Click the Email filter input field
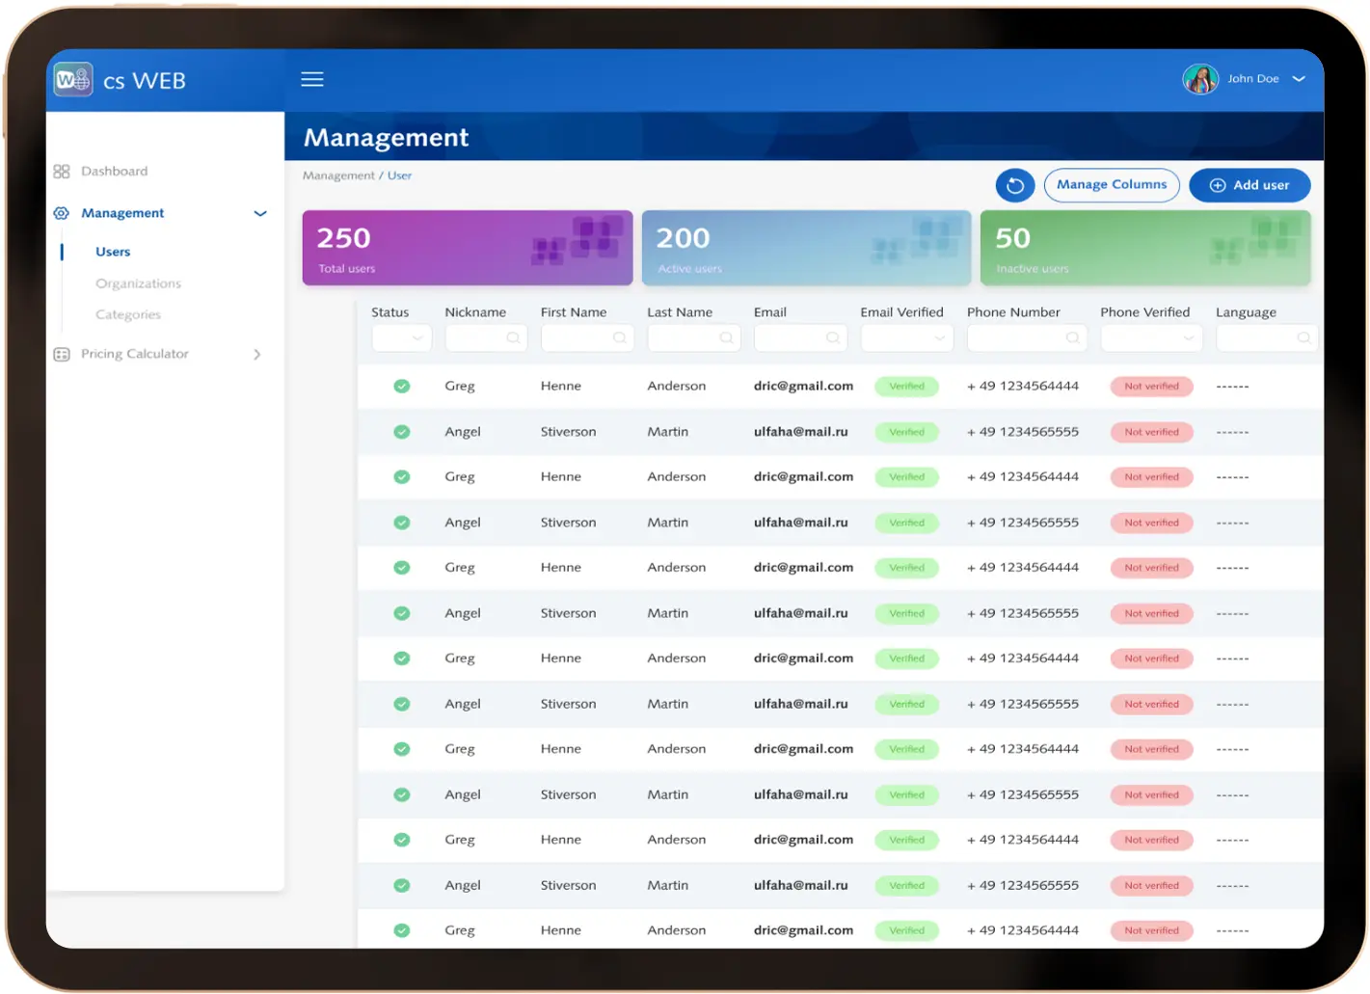 791,337
